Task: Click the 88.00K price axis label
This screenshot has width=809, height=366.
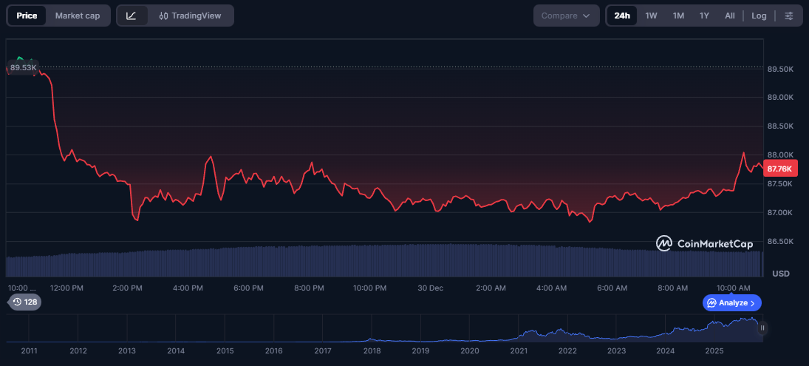Action: click(779, 155)
